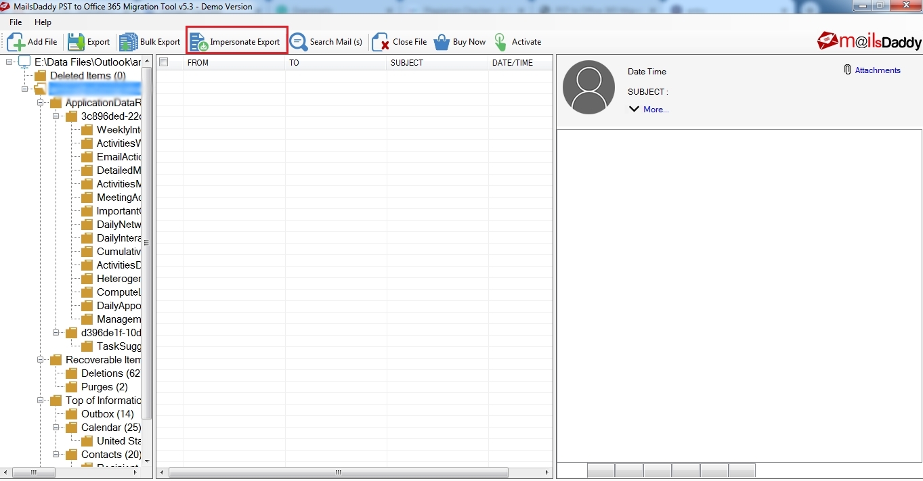Collapse the d396de1f-10d tree node
Image resolution: width=923 pixels, height=481 pixels.
point(56,332)
